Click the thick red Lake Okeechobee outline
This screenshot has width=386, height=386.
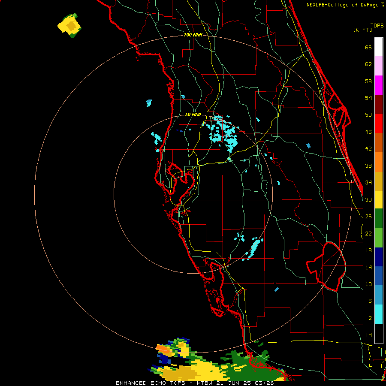(326, 266)
